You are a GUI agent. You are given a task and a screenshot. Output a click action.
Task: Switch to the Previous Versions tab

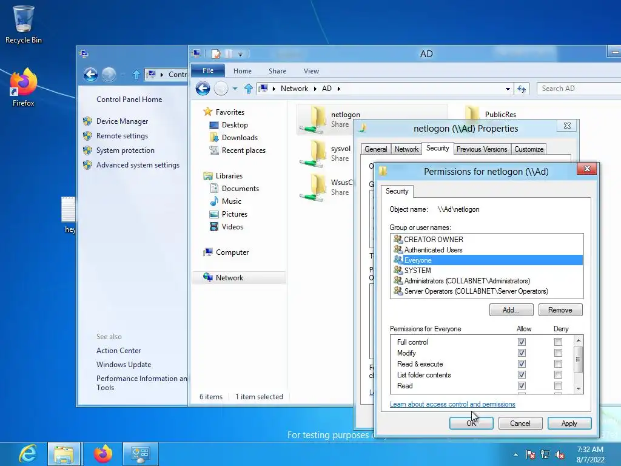click(x=482, y=149)
